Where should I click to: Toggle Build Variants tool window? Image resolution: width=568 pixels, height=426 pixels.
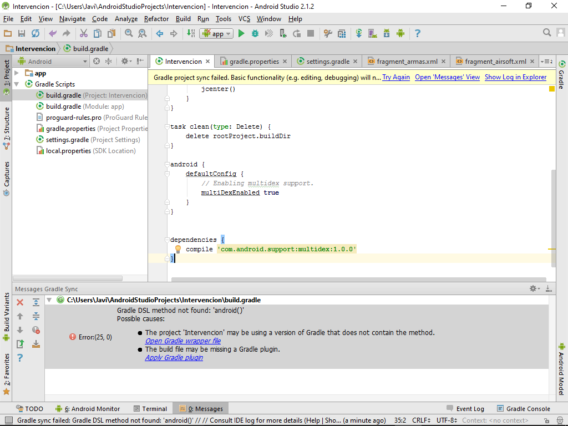coord(7,316)
